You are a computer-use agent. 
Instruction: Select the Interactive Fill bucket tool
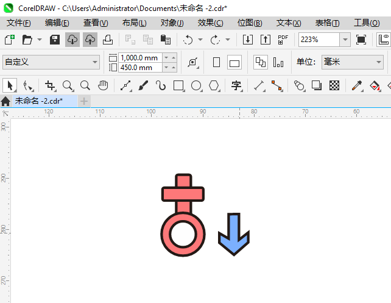tap(375, 85)
